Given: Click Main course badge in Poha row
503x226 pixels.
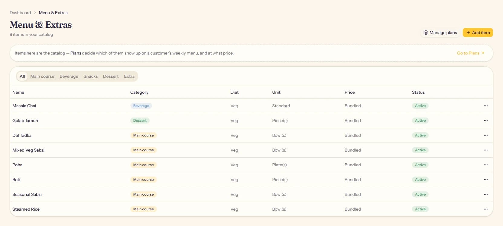Looking at the screenshot, I should pos(143,165).
